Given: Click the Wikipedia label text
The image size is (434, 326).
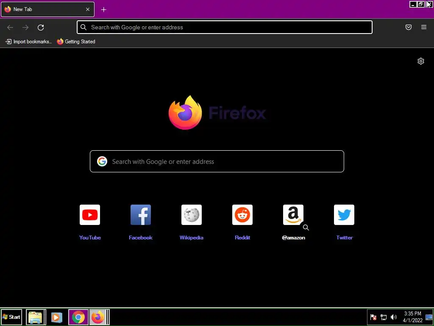Looking at the screenshot, I should pyautogui.click(x=192, y=238).
